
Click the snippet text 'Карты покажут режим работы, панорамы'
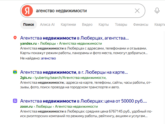pos(55,53)
